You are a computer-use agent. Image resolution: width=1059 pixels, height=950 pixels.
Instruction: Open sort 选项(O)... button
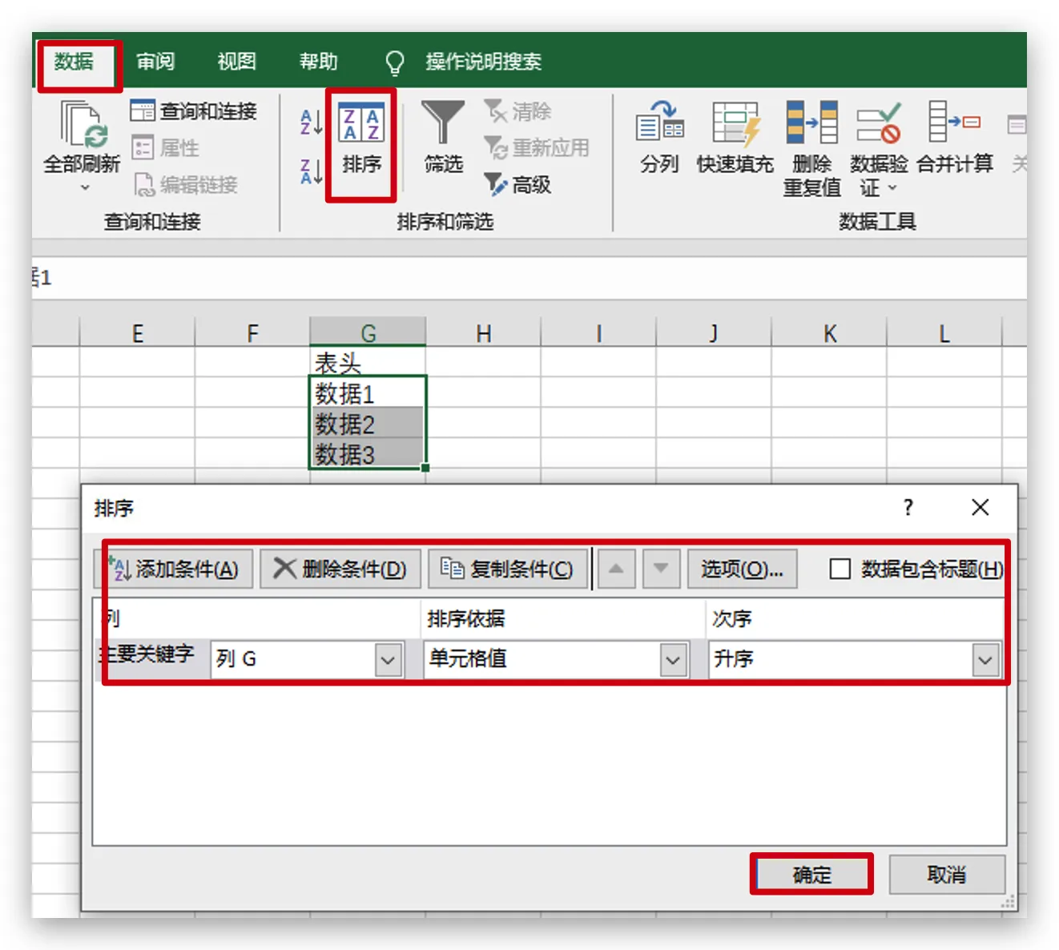point(742,570)
